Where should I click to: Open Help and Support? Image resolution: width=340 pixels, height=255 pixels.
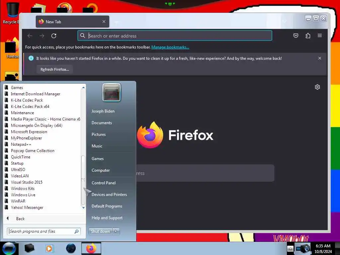tap(107, 218)
